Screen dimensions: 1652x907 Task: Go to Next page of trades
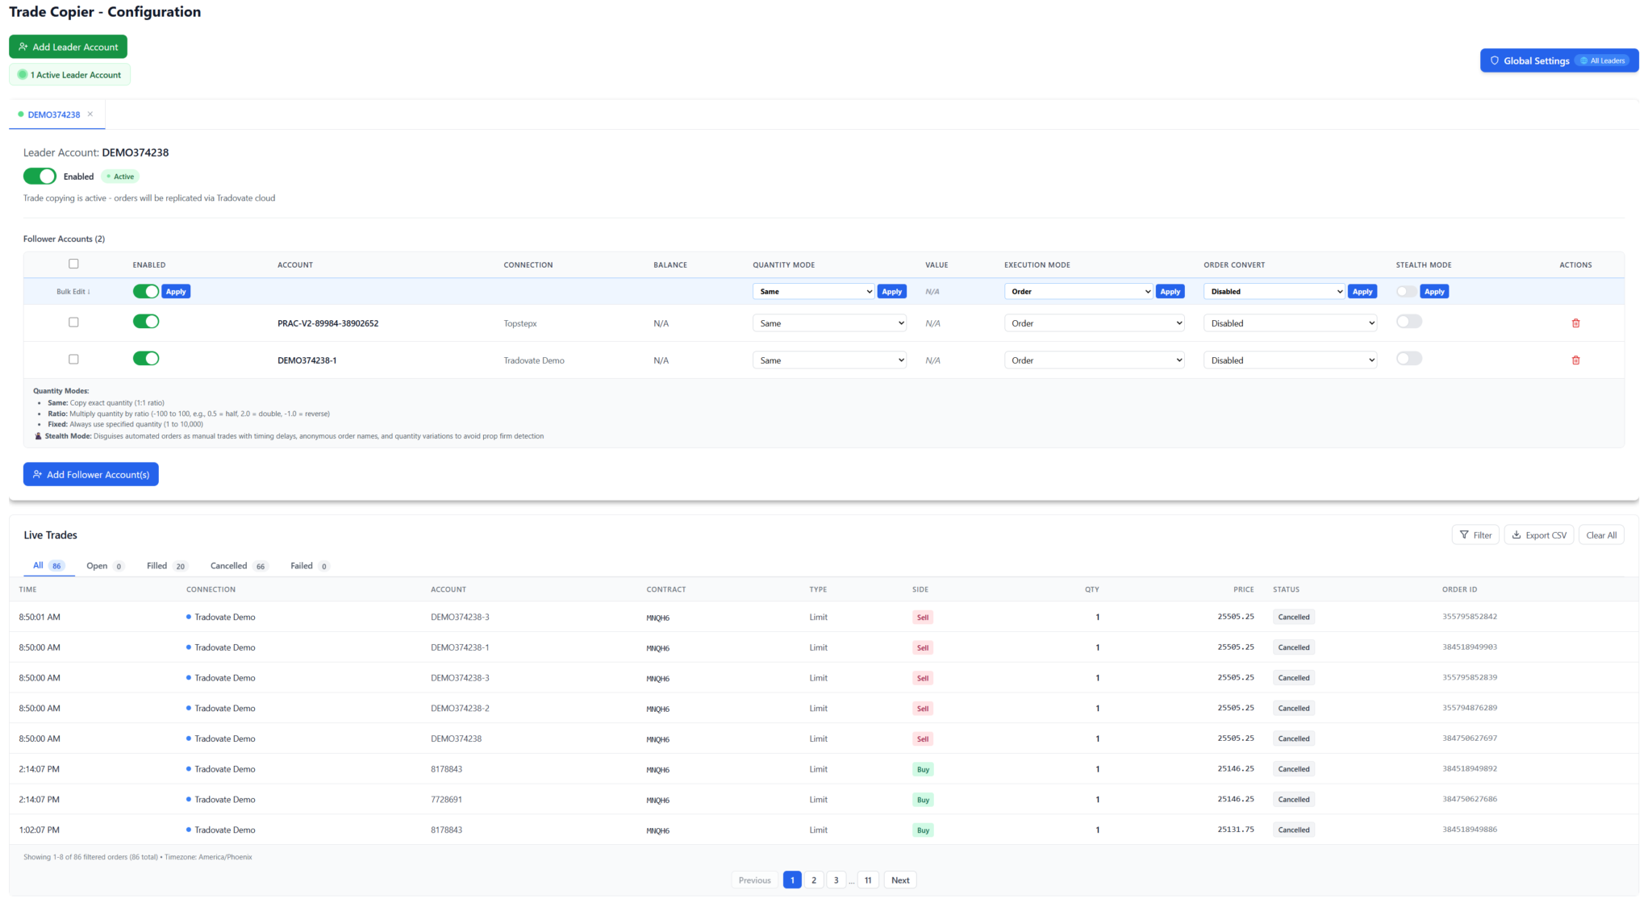tap(899, 880)
